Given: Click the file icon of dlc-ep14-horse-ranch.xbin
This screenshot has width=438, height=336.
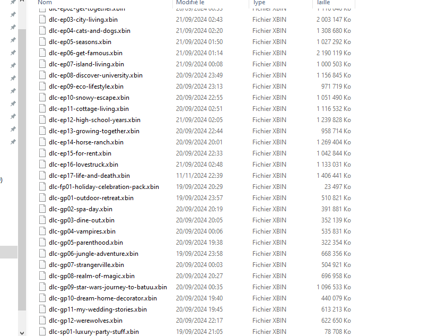Looking at the screenshot, I should click(x=42, y=142).
